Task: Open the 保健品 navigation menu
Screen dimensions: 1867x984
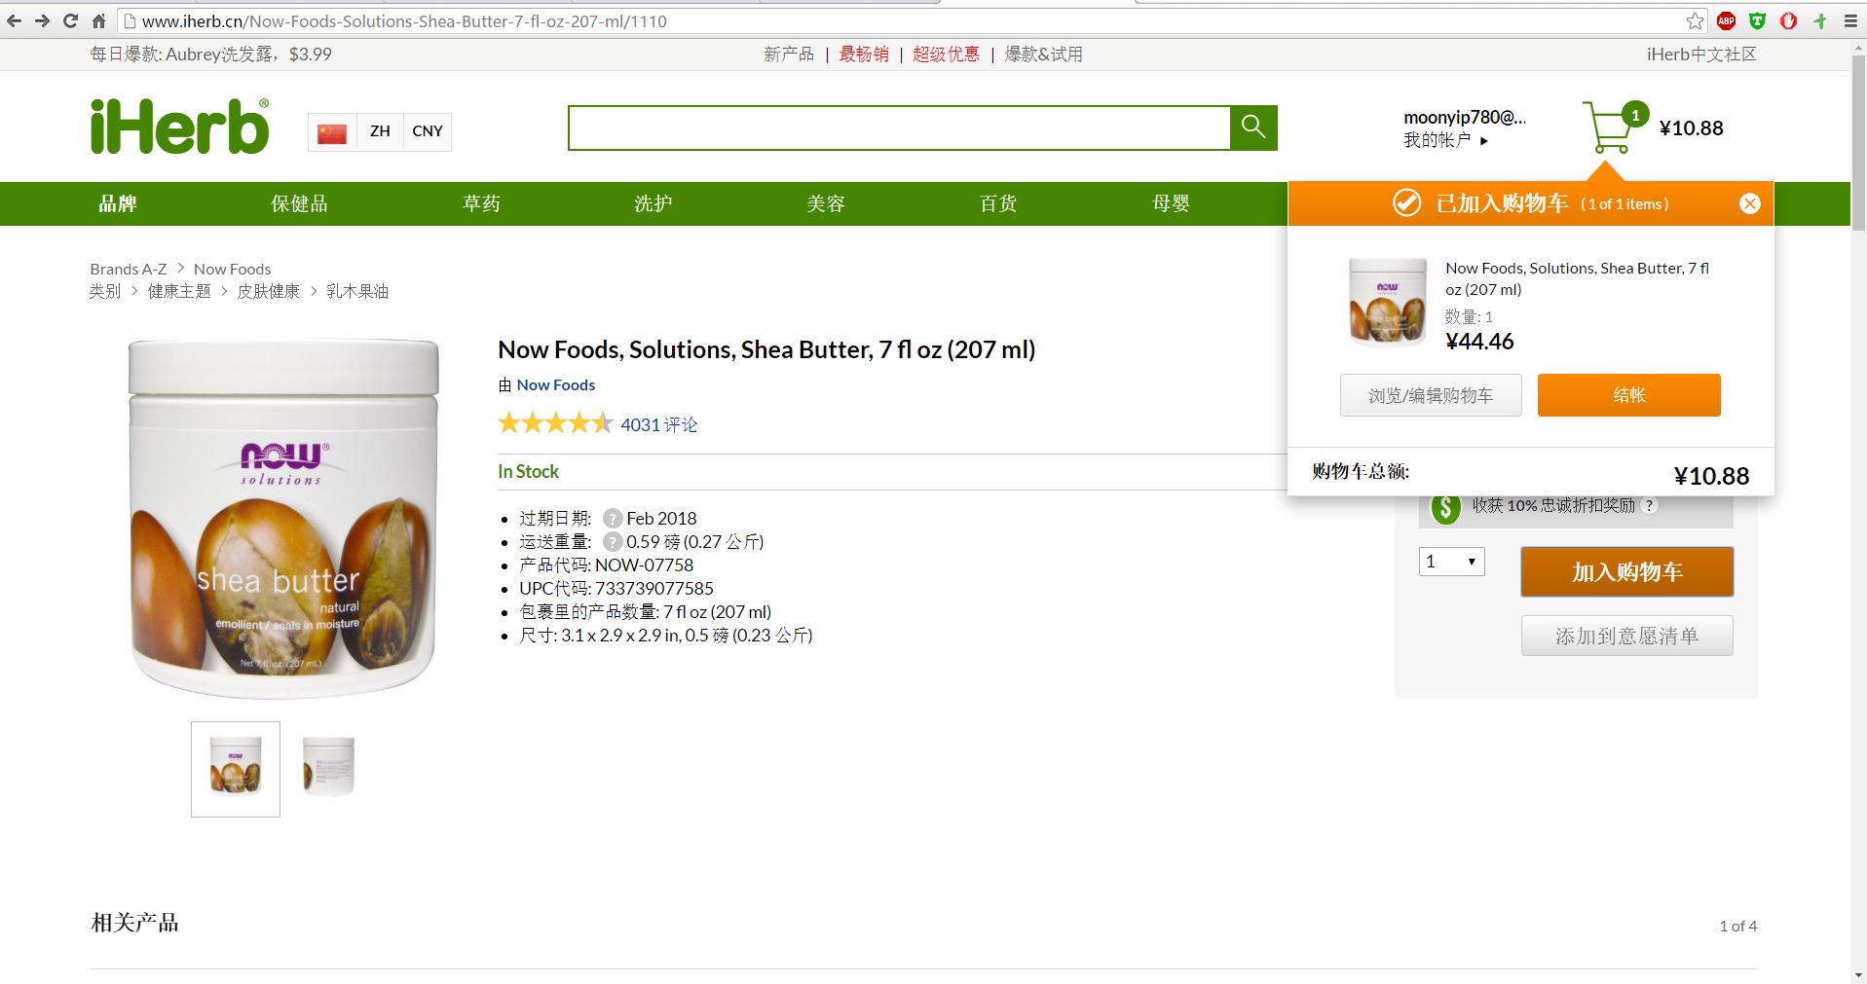Action: [x=299, y=203]
